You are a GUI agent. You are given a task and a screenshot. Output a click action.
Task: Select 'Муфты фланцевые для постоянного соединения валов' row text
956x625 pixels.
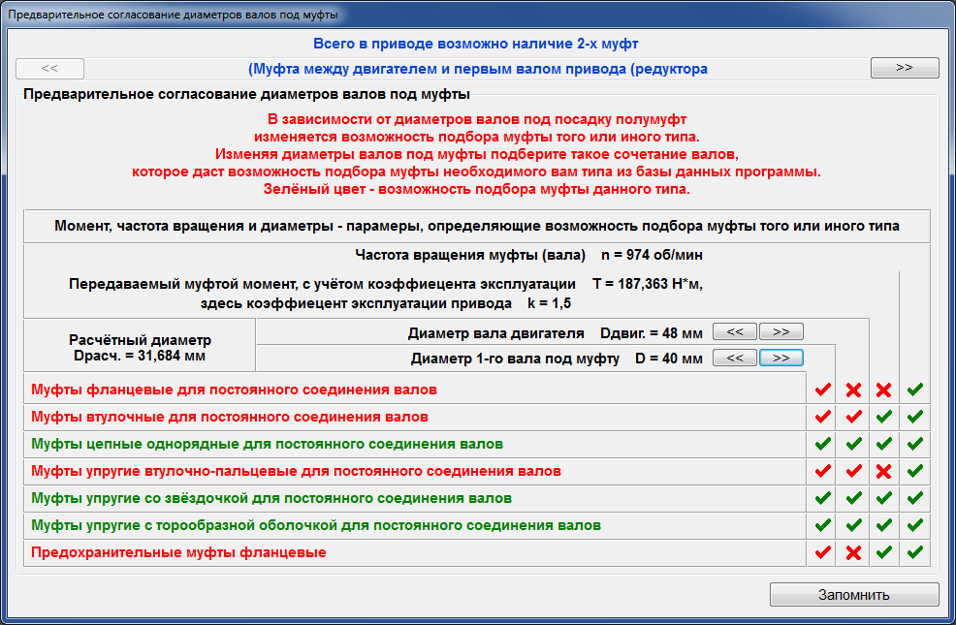[234, 390]
